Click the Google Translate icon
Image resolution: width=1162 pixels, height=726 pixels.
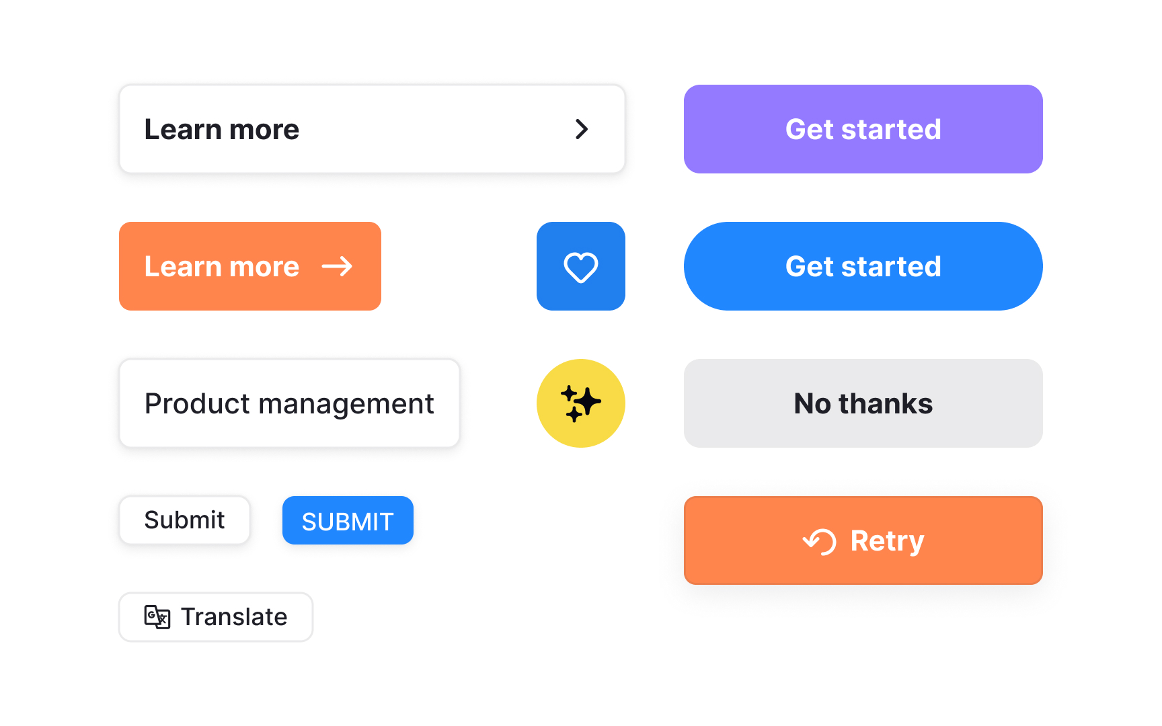[x=157, y=617]
